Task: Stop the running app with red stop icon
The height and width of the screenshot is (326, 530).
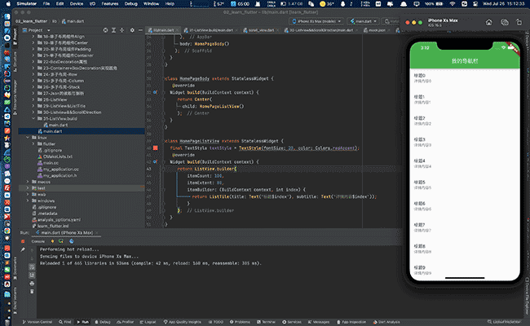Action: point(23,241)
